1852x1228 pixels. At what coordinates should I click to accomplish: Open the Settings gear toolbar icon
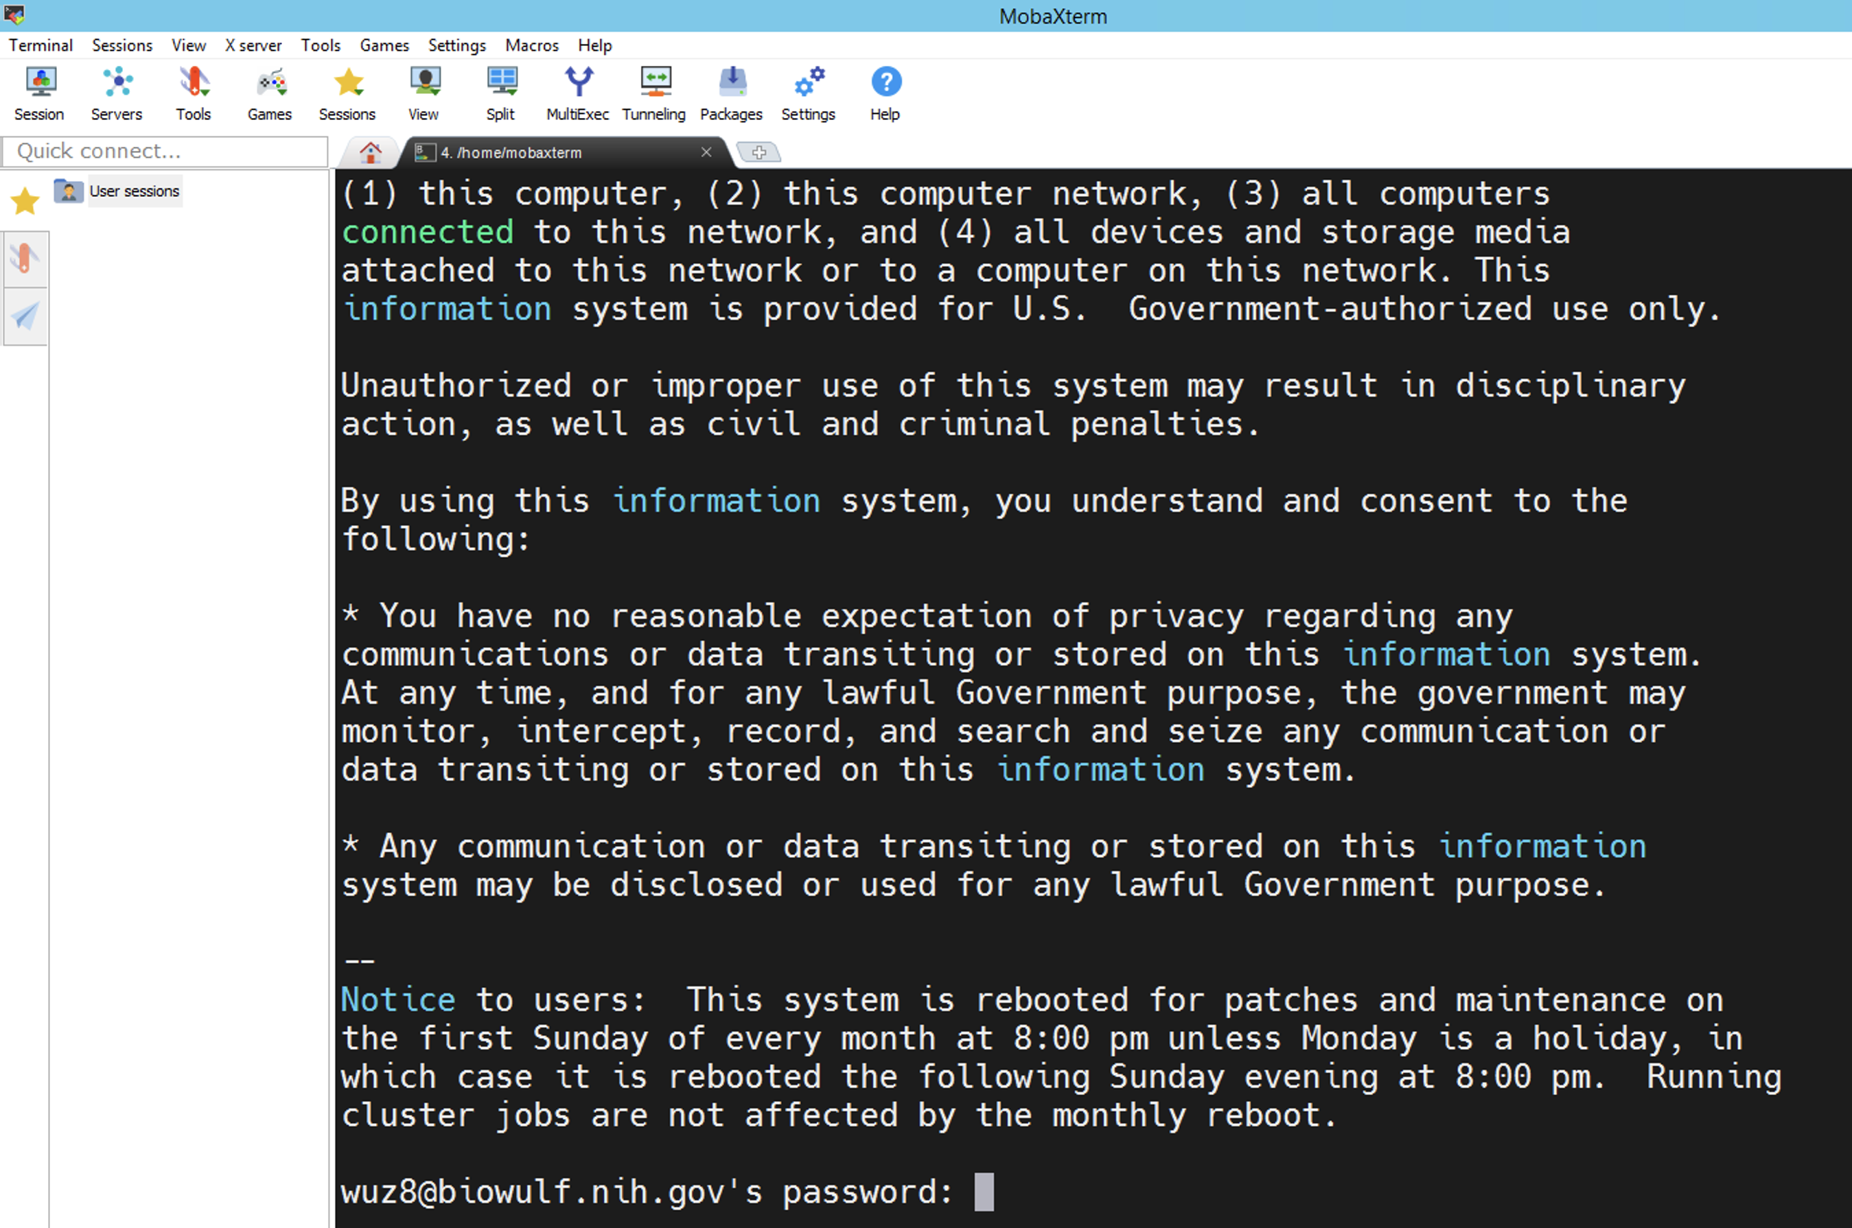tap(809, 93)
